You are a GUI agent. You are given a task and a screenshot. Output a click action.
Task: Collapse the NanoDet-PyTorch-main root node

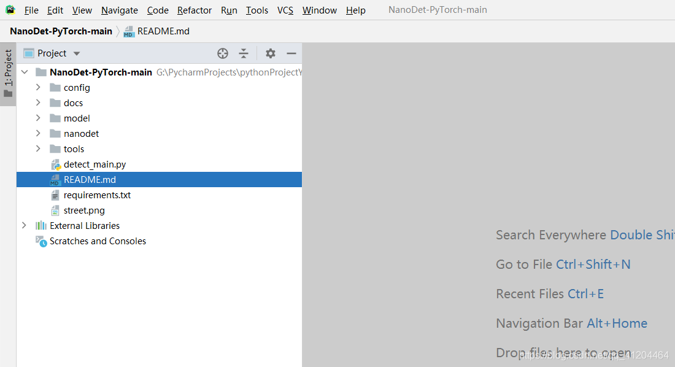pyautogui.click(x=25, y=72)
